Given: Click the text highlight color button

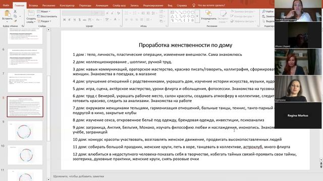Looking at the screenshot, I should (107, 20).
